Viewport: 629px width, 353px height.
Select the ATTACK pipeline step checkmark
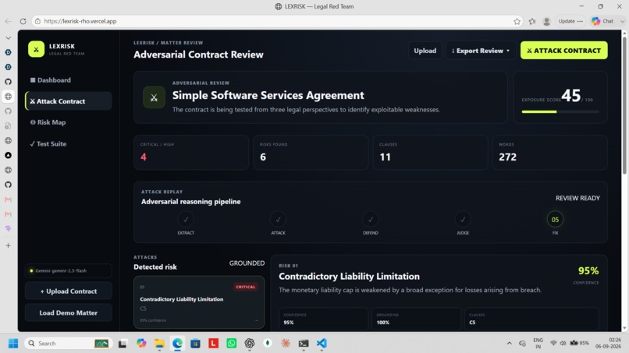coord(278,219)
